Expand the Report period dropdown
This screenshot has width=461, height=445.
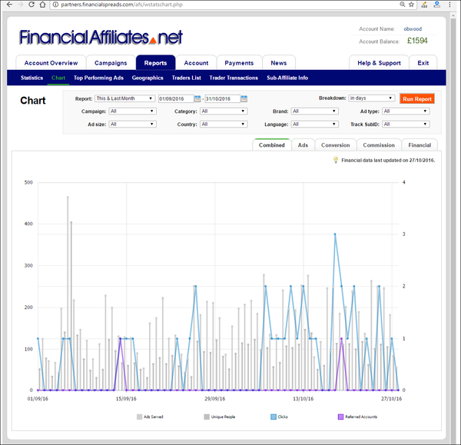124,98
